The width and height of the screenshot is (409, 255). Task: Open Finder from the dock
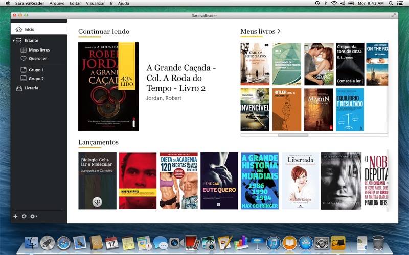31,243
